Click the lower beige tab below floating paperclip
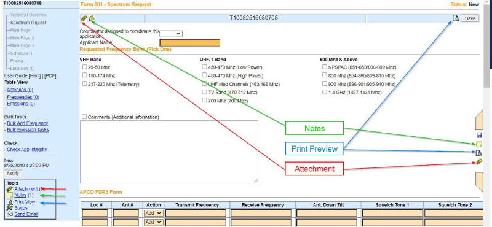492x227 pixels. click(480, 182)
